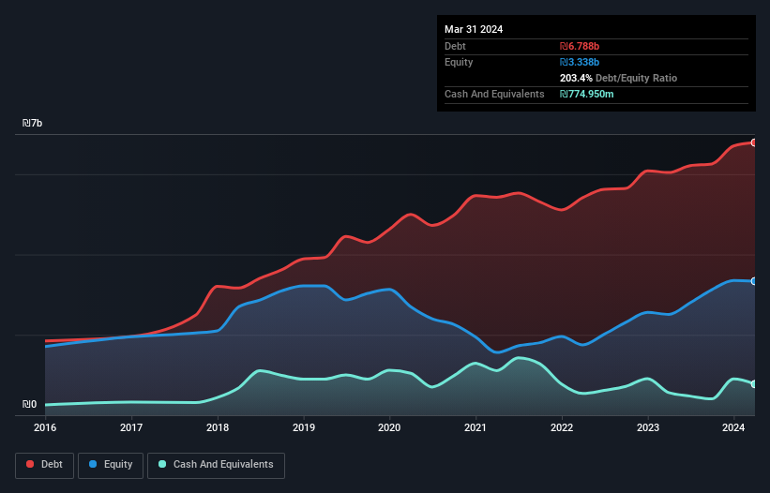Click the red Debt endpoint marker
The height and width of the screenshot is (493, 770).
click(x=754, y=142)
